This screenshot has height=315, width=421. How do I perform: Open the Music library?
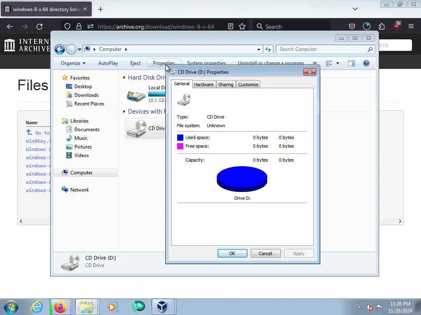(x=81, y=138)
